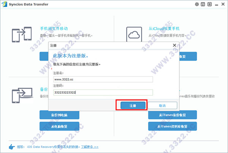Viewport: 228px width, 153px height.
Task: Click the Syncios app logo
Action: (4, 4)
